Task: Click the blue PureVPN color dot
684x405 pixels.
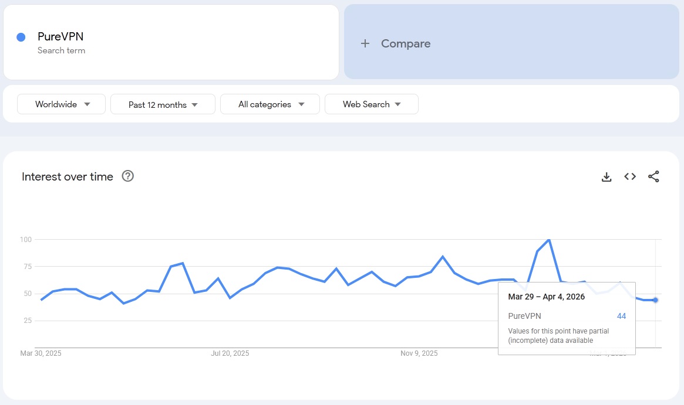Action: 21,38
